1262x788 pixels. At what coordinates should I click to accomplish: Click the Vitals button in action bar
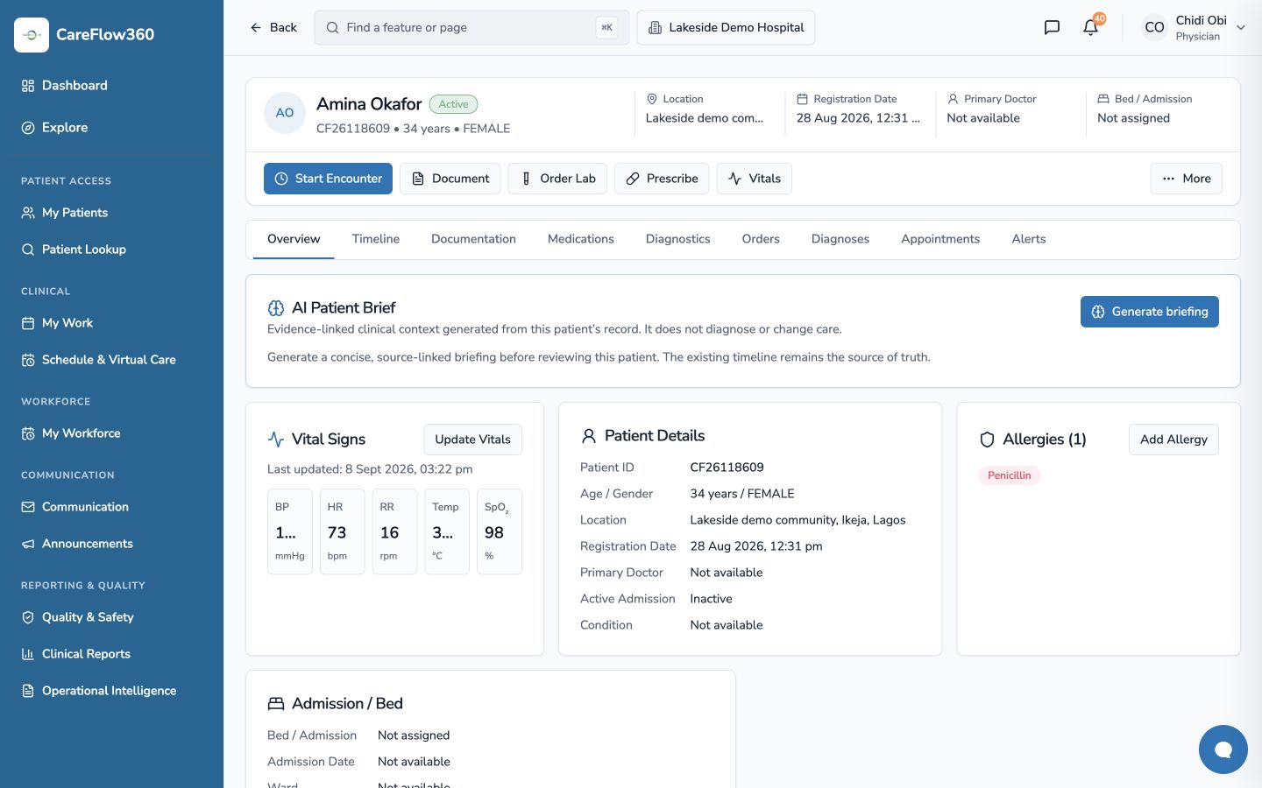755,179
